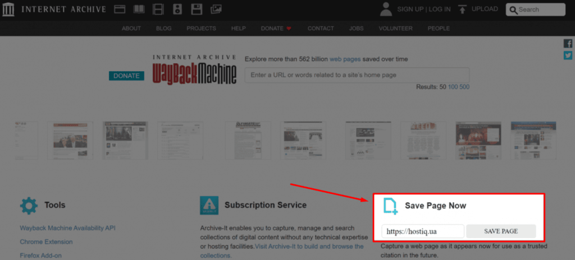Focus the top-right Search field
This screenshot has width=575, height=260.
point(535,10)
